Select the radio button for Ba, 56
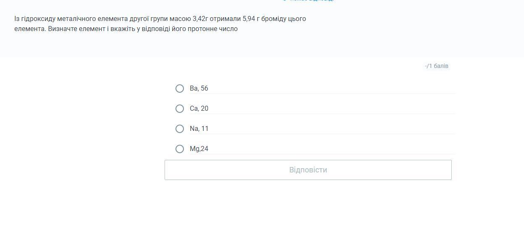This screenshot has width=524, height=232. (x=180, y=89)
